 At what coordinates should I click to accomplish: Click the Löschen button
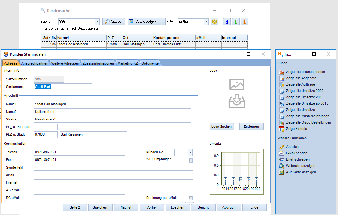tap(178, 207)
